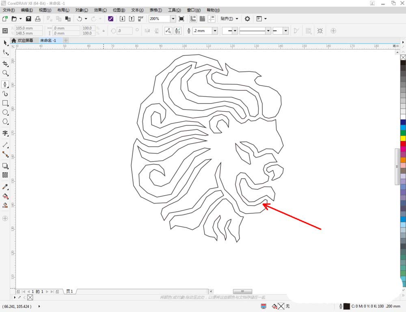Image resolution: width=406 pixels, height=312 pixels.
Task: Select the Pen tool in toolbox
Action: (x=5, y=84)
